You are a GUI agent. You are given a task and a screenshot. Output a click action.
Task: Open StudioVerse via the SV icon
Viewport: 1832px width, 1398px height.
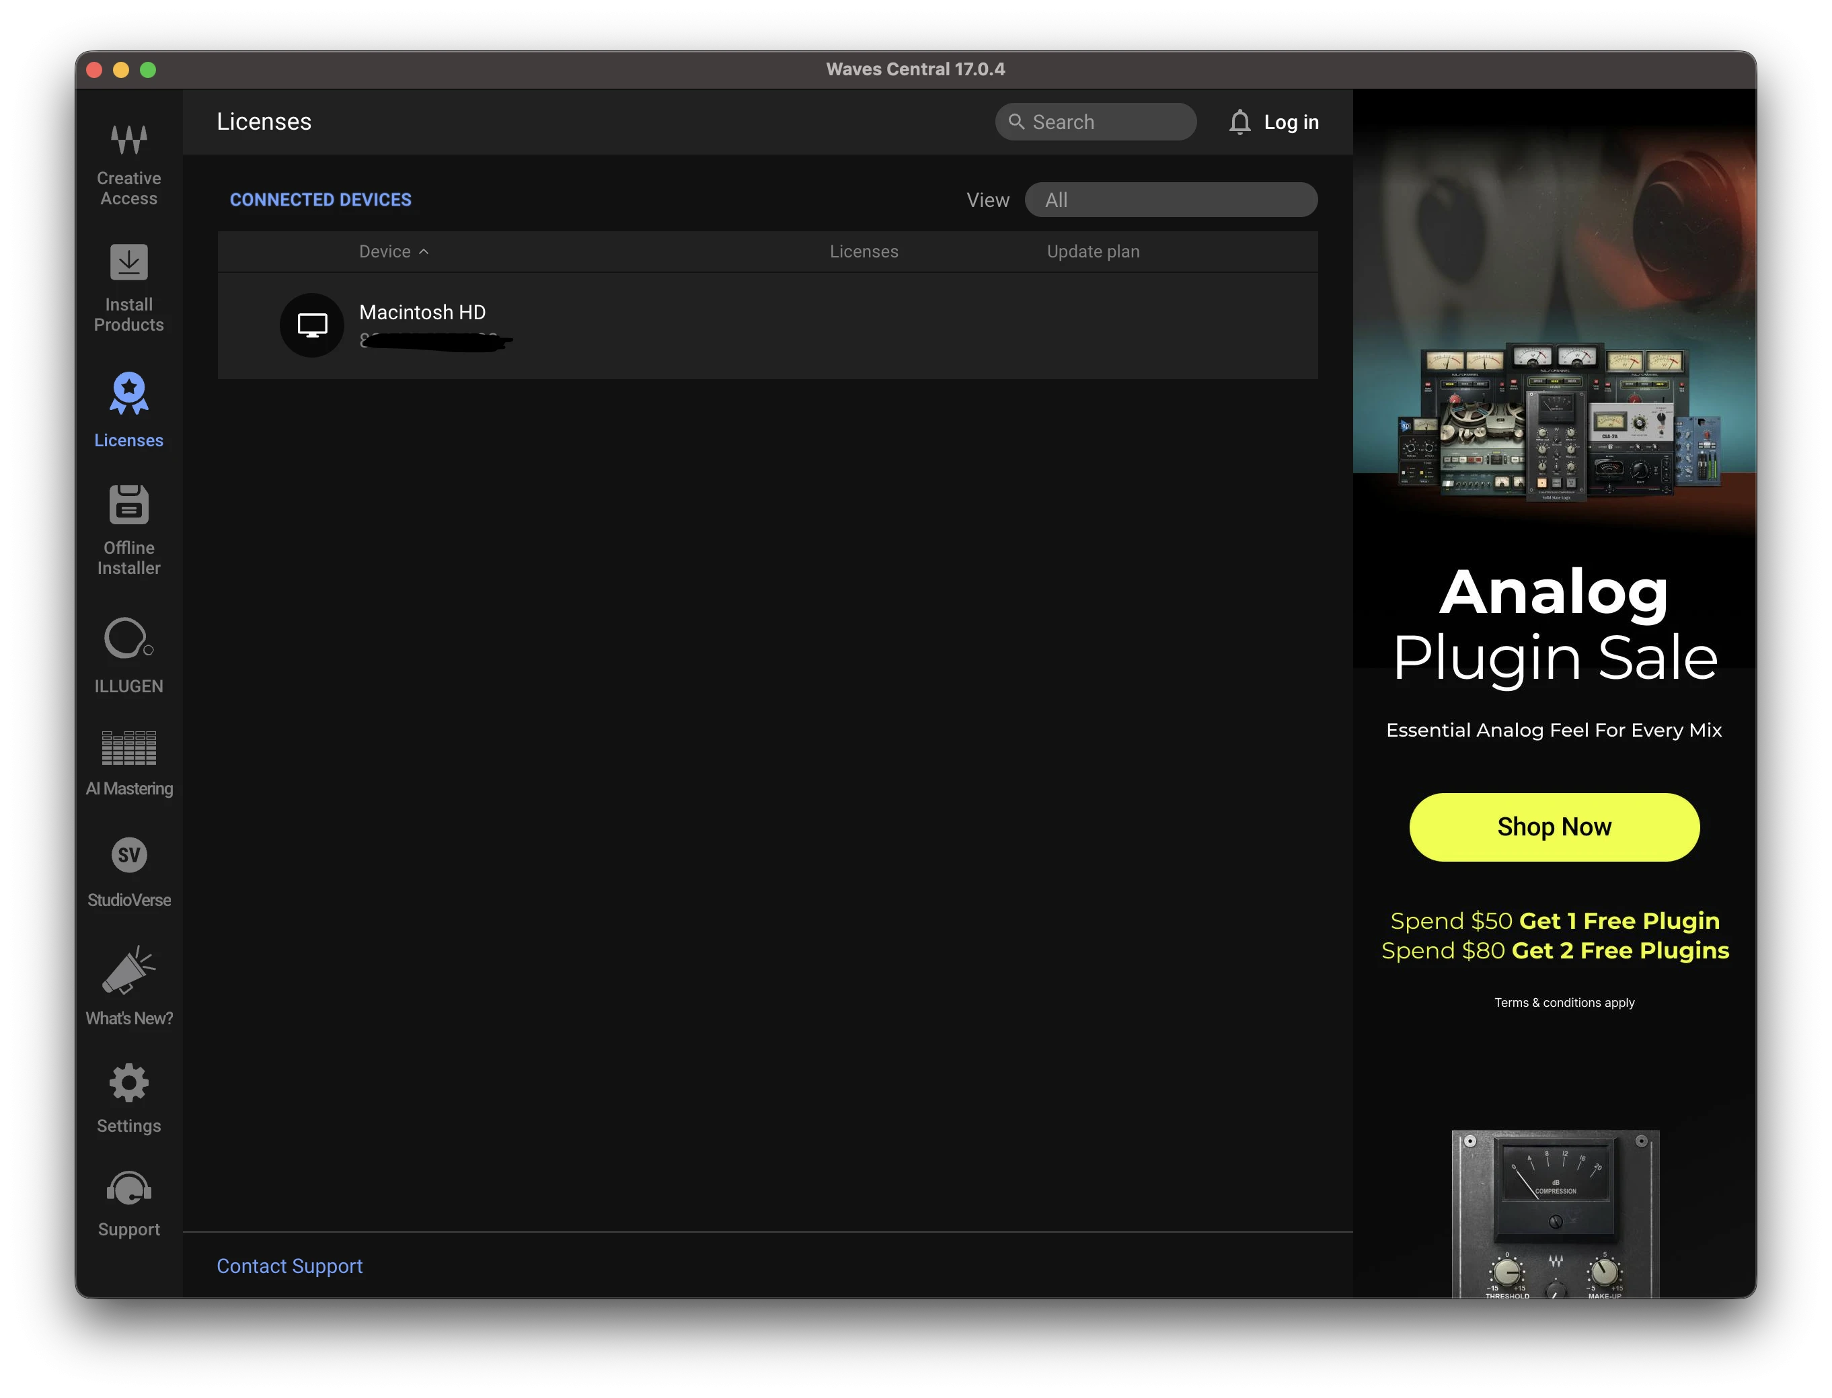(128, 856)
